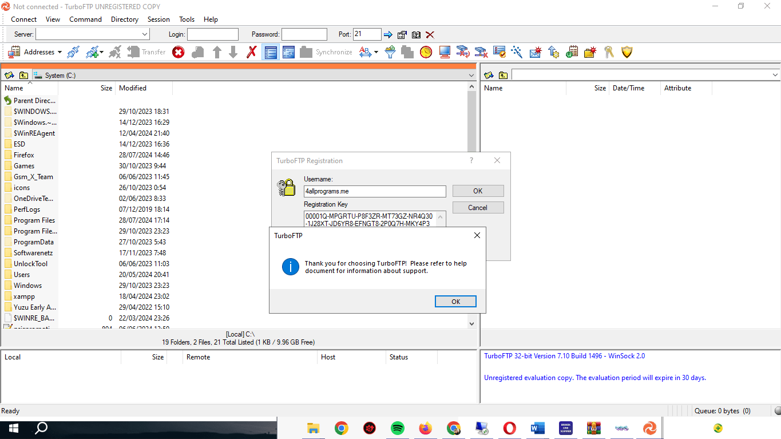The height and width of the screenshot is (439, 781).
Task: Click the funnel filter icon
Action: click(390, 52)
